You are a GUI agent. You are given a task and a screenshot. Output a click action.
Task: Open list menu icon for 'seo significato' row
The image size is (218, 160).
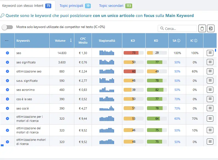pyautogui.click(x=210, y=62)
